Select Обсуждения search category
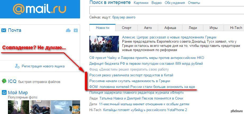Viewport: 244px width, 114px height. [175, 3]
